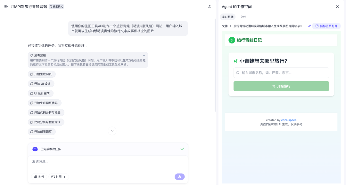346x185 pixels.
Task: Click the purple agent avatar icon
Action: (x=35, y=149)
